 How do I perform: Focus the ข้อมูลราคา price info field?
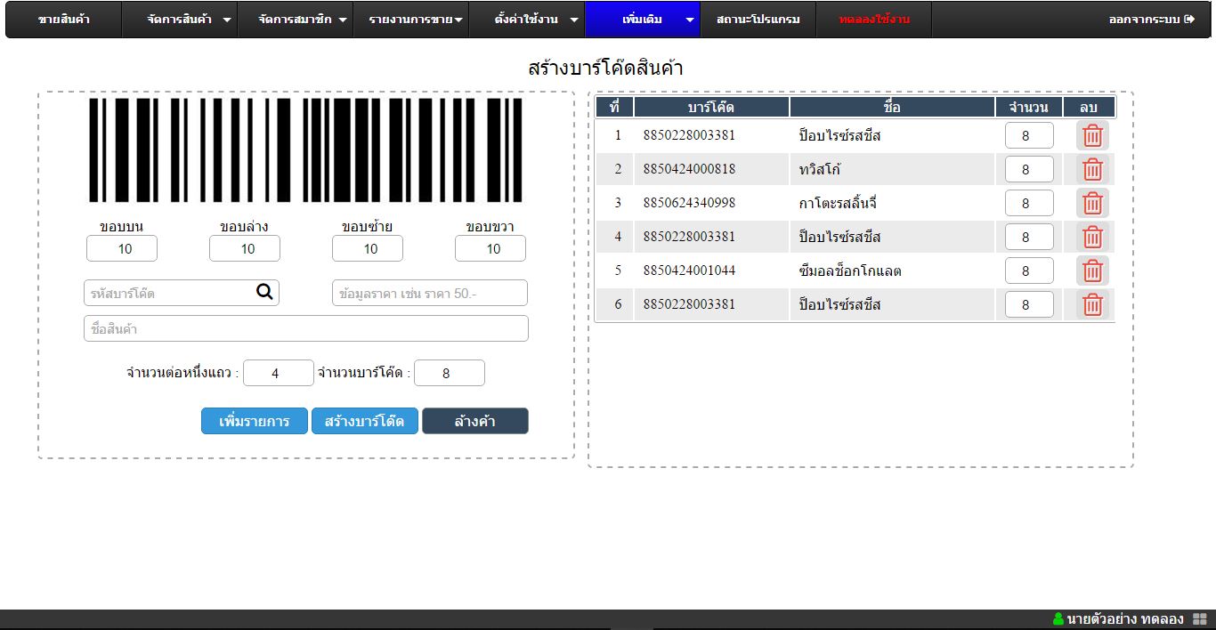(430, 293)
